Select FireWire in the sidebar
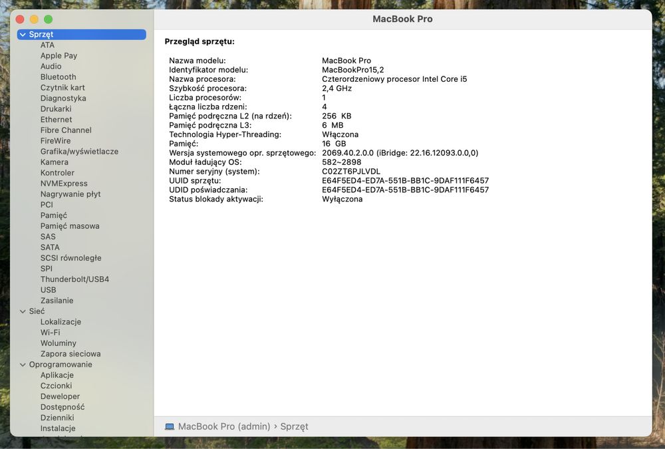The image size is (665, 449). coord(56,140)
